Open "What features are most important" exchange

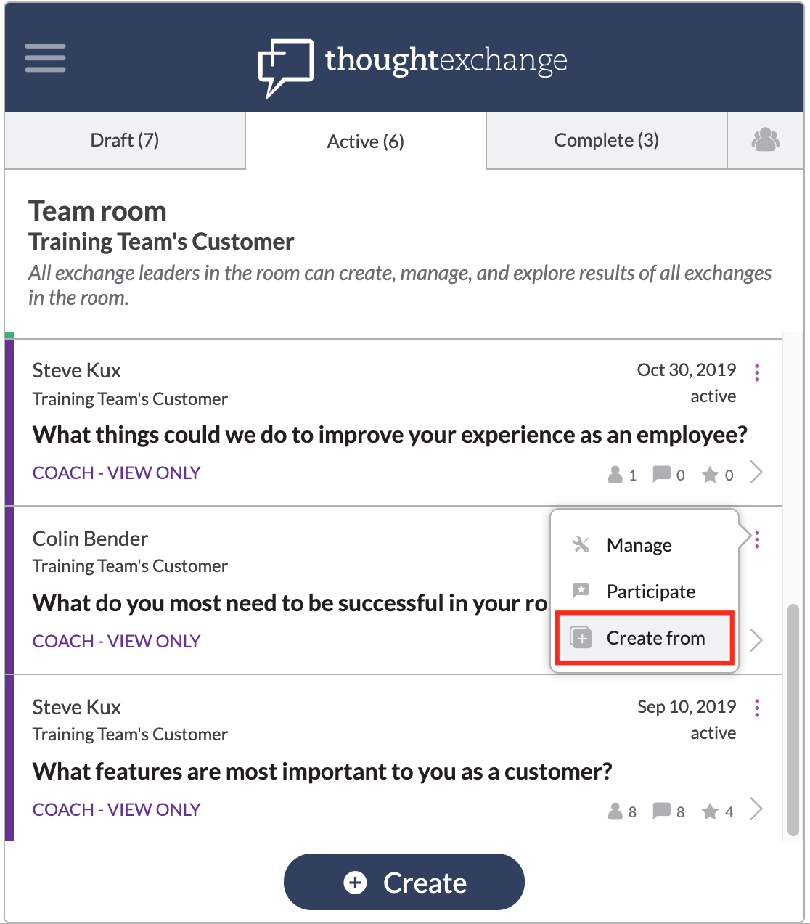322,771
